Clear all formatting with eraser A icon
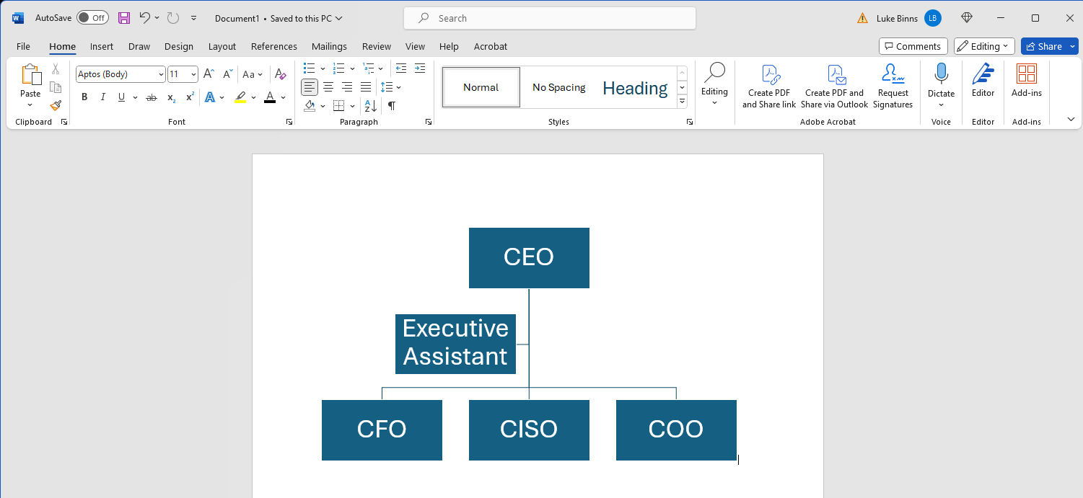 click(x=281, y=74)
